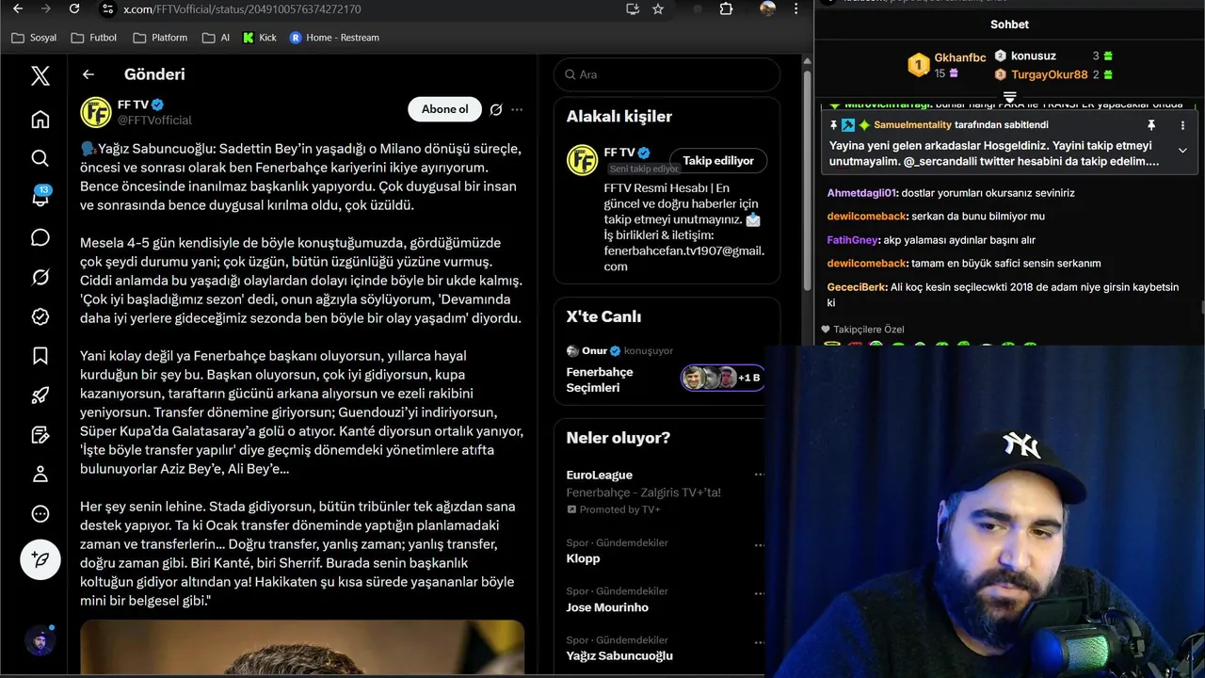
Task: Click the Abone ol button
Action: click(x=444, y=109)
